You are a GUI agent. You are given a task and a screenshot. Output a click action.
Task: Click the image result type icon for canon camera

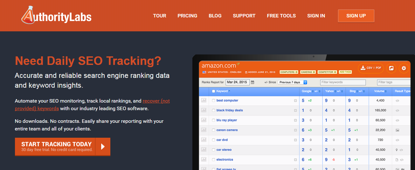coord(397,130)
